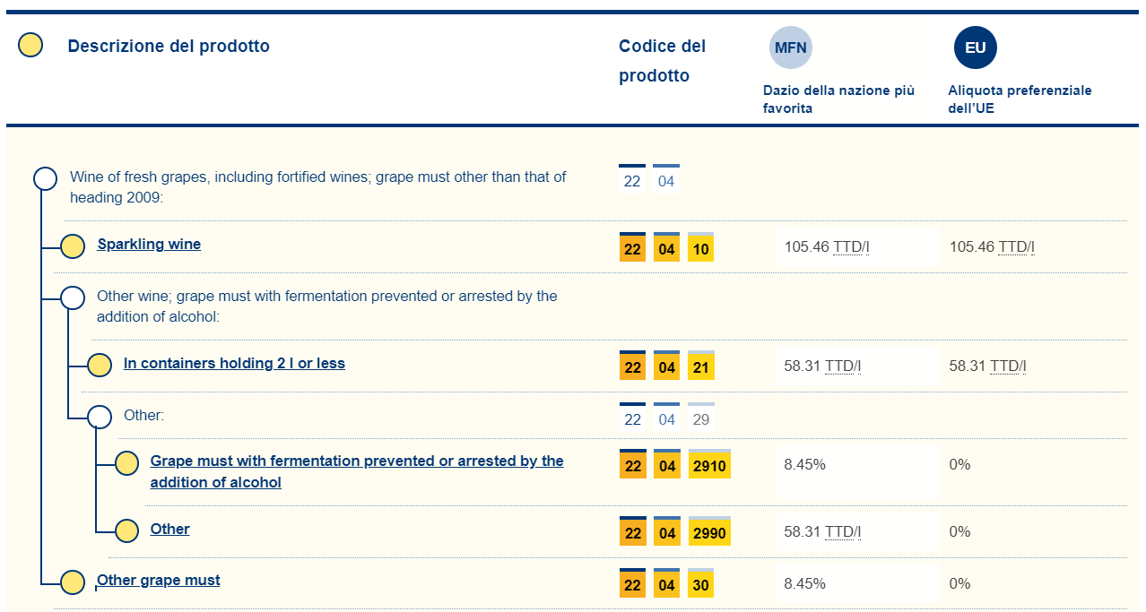Open the Sparkling wine link
1146x612 pixels.
(149, 244)
